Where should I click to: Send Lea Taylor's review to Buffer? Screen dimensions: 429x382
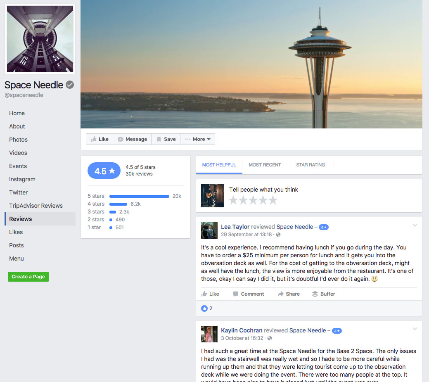pos(324,294)
